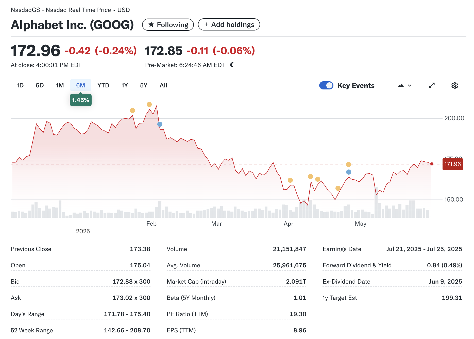Click the moon pre-market icon

tap(232, 65)
